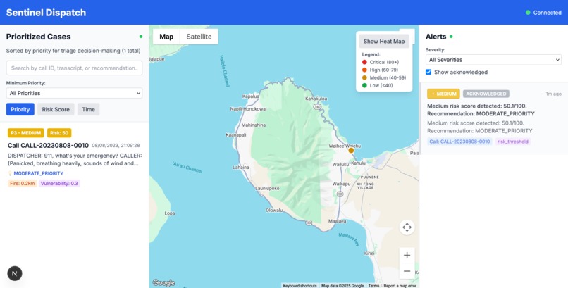This screenshot has width=568, height=288.
Task: Click green status dot beside Prioritized Cases
Action: (141, 37)
